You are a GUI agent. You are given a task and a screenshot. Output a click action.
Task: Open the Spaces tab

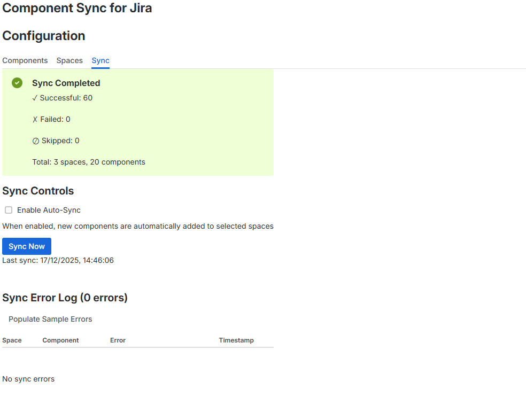coord(69,60)
